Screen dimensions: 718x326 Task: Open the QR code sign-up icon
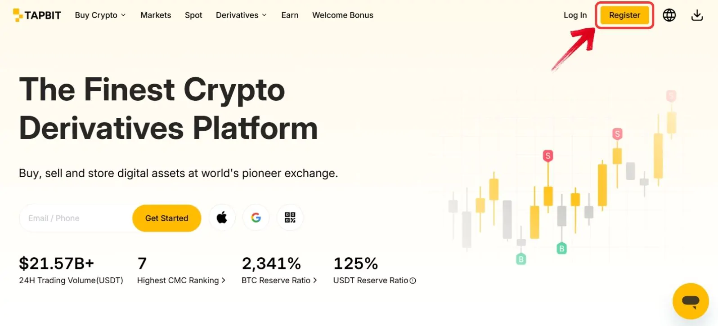tap(290, 218)
